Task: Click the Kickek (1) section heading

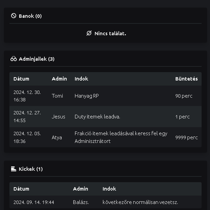Action: click(31, 169)
